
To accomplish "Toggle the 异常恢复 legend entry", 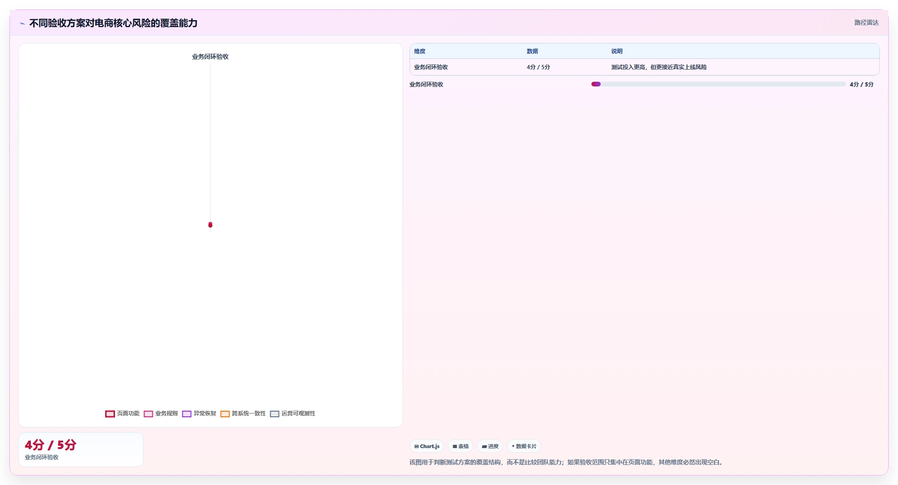I will click(199, 414).
